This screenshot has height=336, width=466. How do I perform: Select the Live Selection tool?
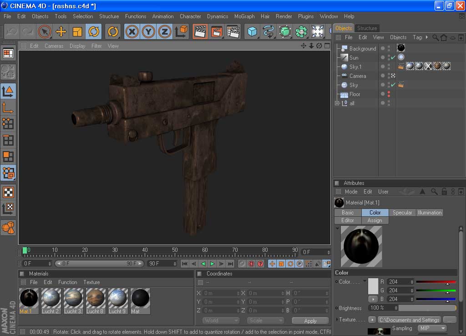pos(45,31)
